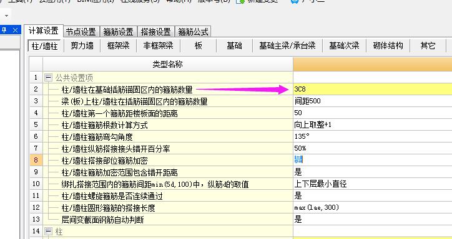Select the 基础次梁 category button

pyautogui.click(x=344, y=45)
